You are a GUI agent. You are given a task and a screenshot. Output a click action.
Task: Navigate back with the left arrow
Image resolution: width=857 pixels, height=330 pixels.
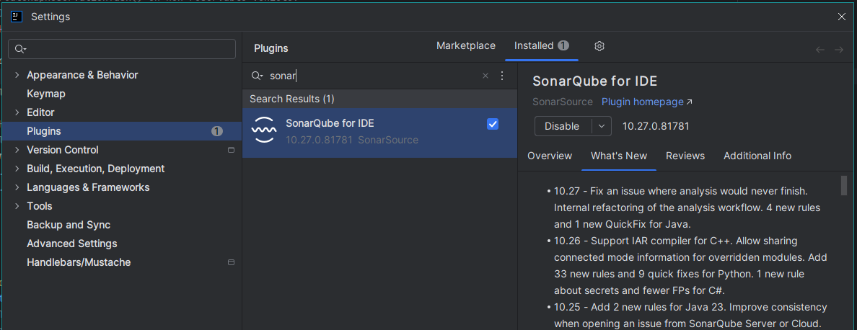[820, 50]
